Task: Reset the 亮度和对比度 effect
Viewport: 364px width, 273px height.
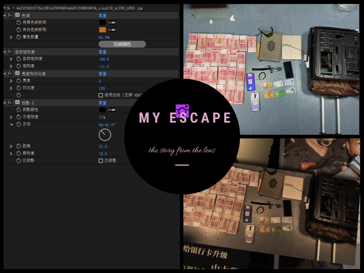Action: (102, 74)
